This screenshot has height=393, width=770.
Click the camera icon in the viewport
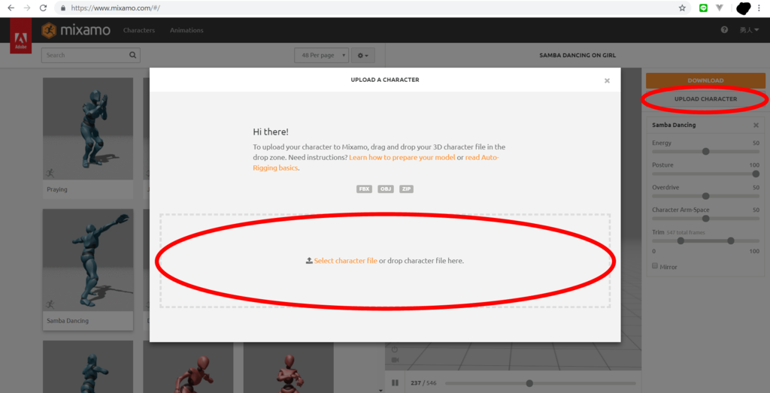[x=395, y=360]
